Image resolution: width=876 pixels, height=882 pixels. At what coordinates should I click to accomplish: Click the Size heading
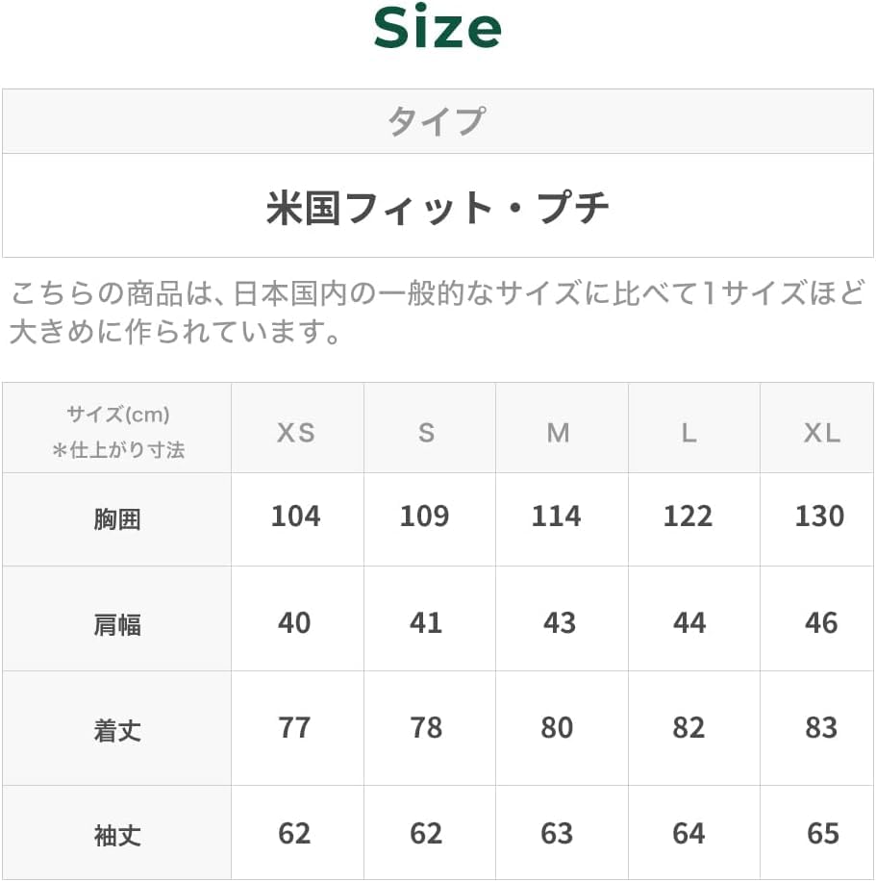[438, 30]
